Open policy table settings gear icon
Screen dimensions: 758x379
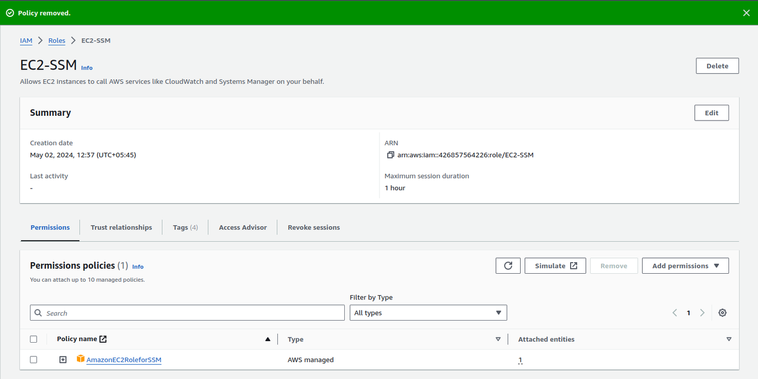point(722,313)
